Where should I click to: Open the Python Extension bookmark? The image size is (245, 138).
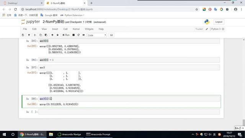[72, 15]
